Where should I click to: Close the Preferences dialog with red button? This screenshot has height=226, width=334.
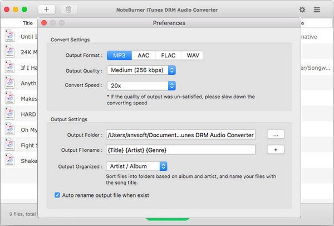[44, 23]
